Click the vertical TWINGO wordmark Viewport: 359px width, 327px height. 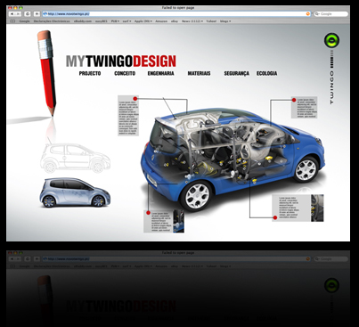[331, 87]
